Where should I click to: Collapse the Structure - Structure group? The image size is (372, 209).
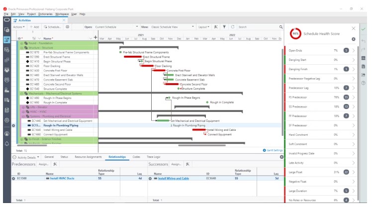coord(21,48)
